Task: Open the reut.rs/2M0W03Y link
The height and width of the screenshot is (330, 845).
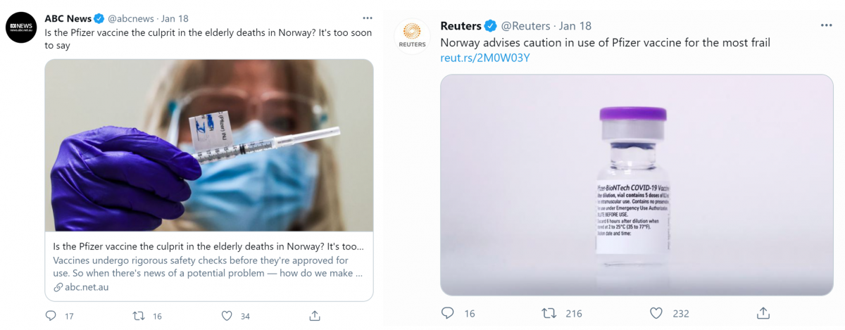Action: (484, 58)
